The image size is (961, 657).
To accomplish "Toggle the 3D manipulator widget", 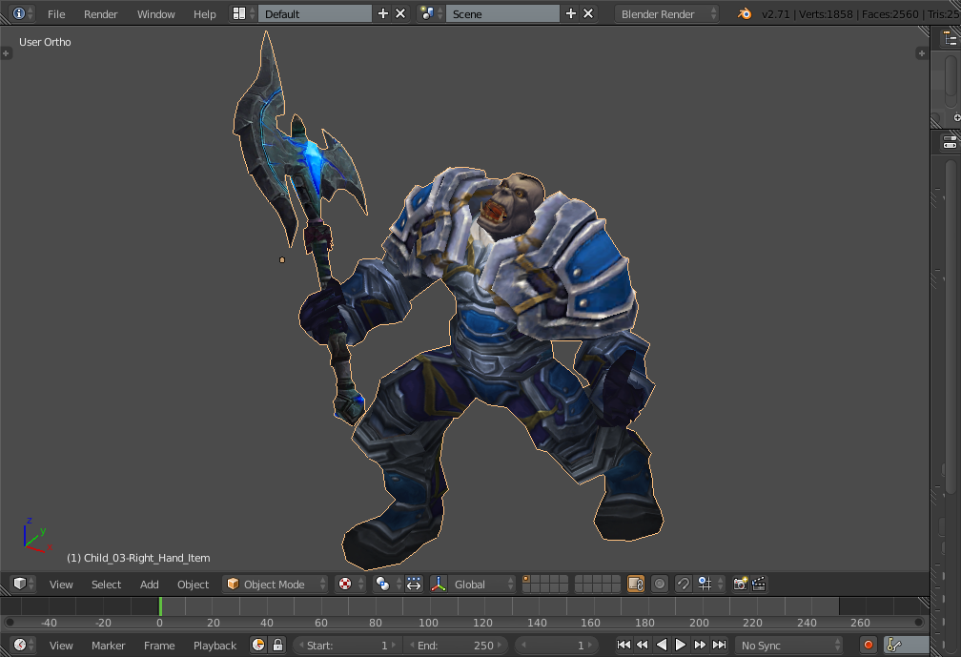I will pos(439,585).
